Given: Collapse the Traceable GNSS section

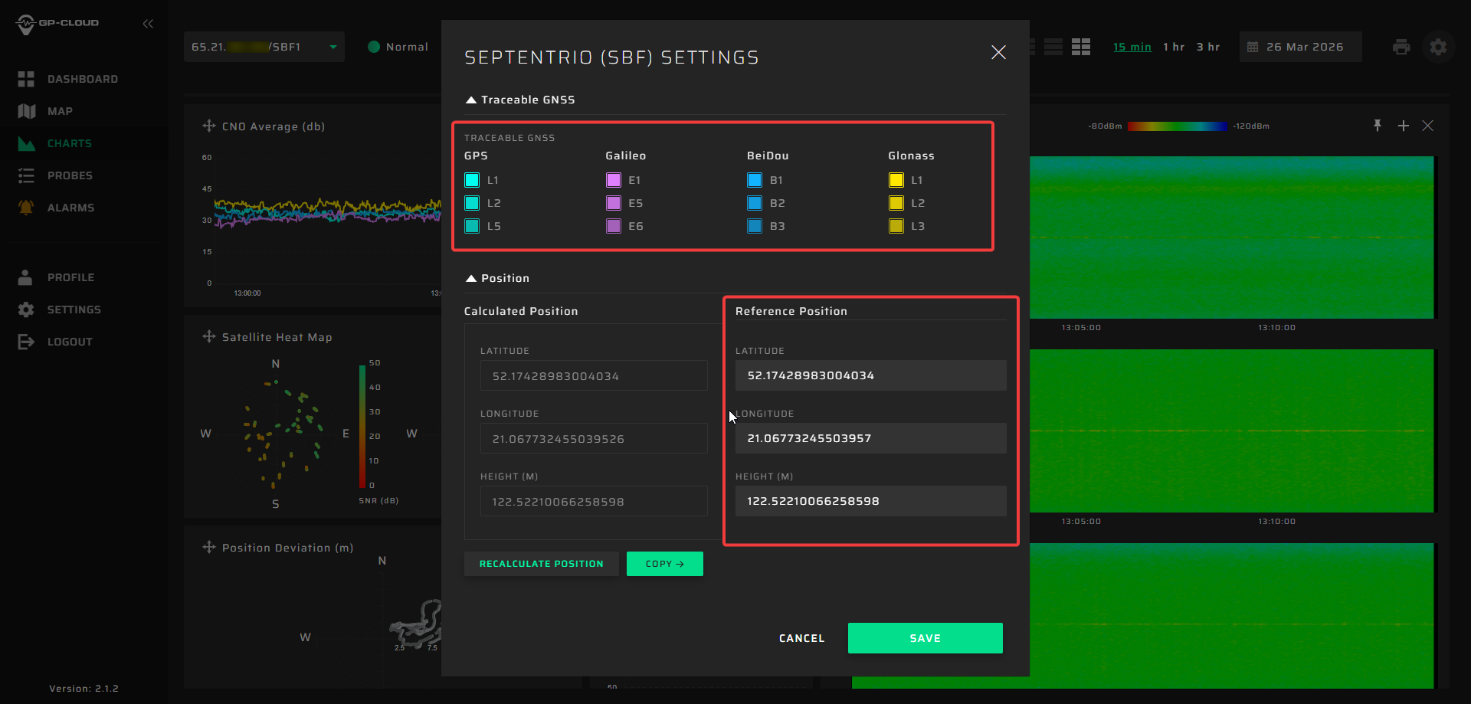Looking at the screenshot, I should click(520, 100).
